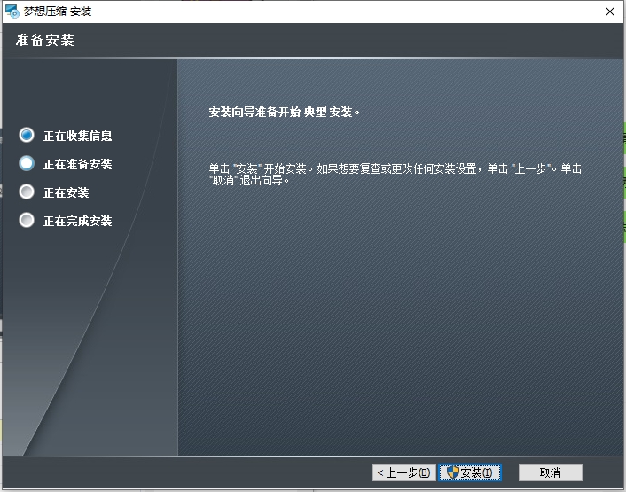
Task: Select the 正在准备安装 step indicator
Action: [x=27, y=164]
